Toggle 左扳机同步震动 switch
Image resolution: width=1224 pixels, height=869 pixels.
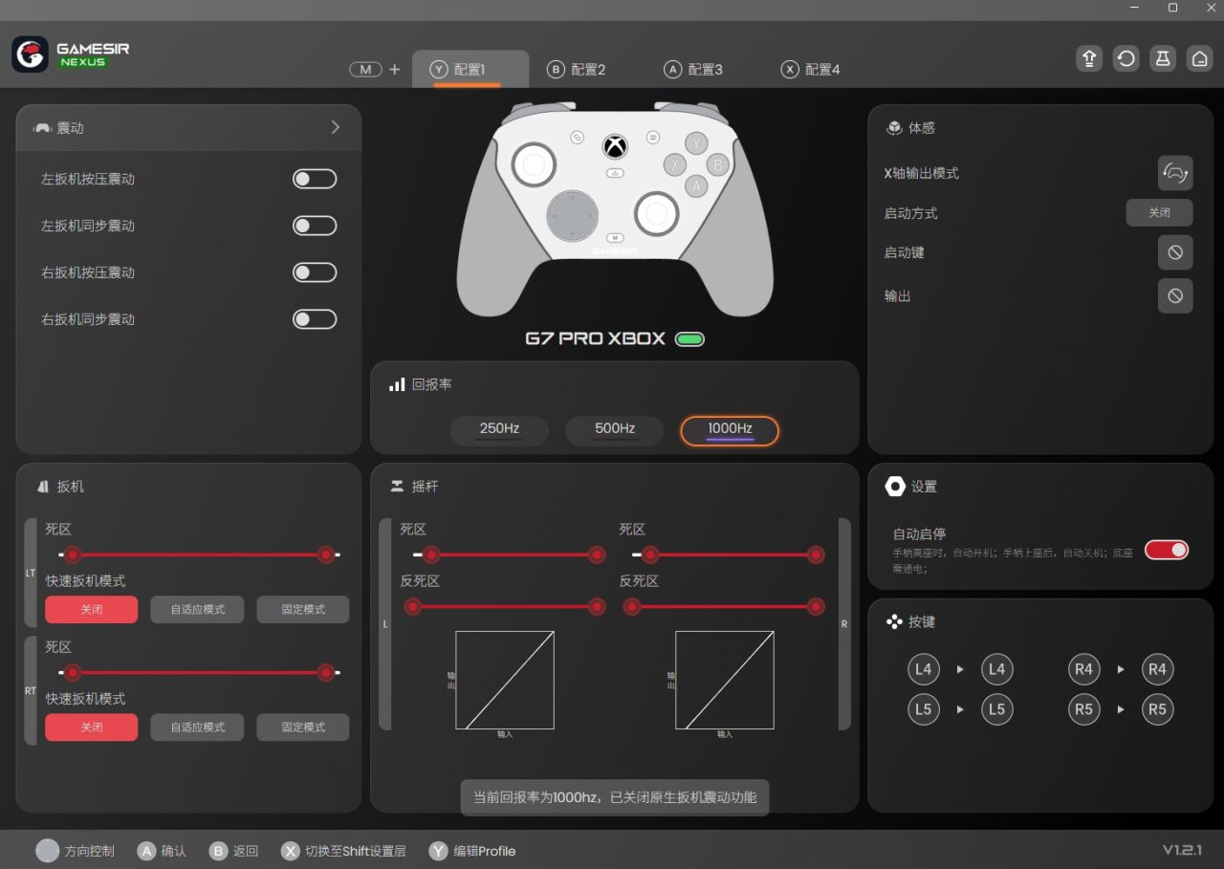[x=315, y=226]
